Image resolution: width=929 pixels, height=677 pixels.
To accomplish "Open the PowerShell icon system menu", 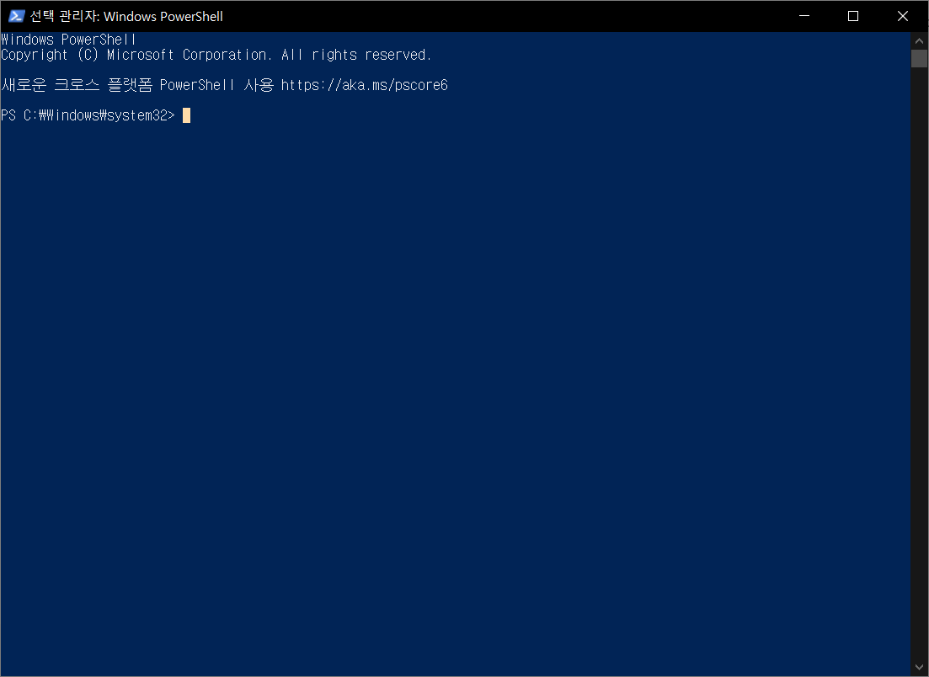I will [16, 16].
